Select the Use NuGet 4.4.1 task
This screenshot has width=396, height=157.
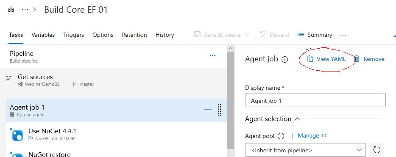[x=117, y=134]
